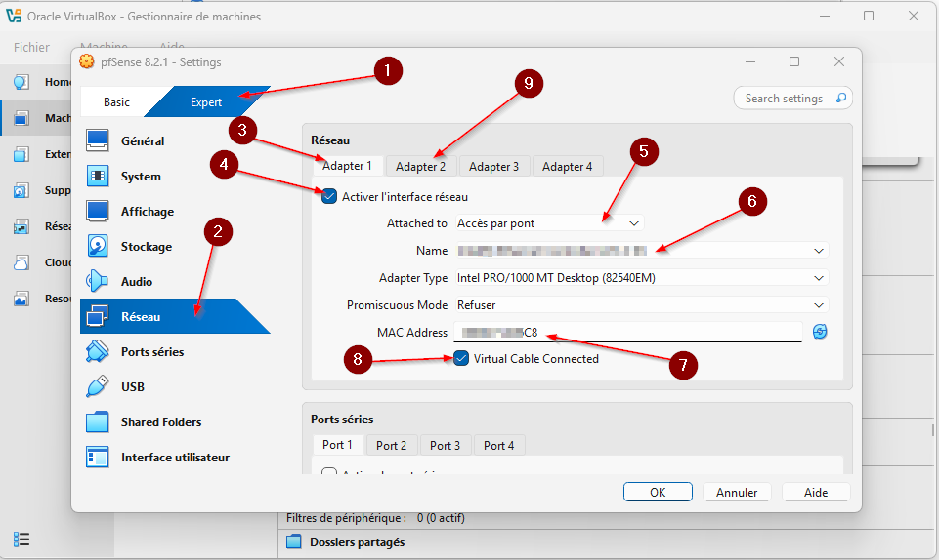Click the Stockage disk icon

(98, 247)
